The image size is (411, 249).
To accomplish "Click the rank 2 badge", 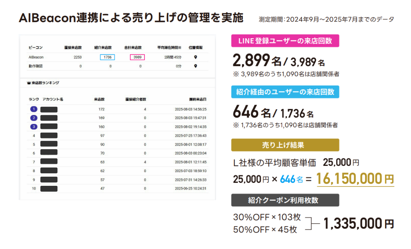I will [x=34, y=118].
